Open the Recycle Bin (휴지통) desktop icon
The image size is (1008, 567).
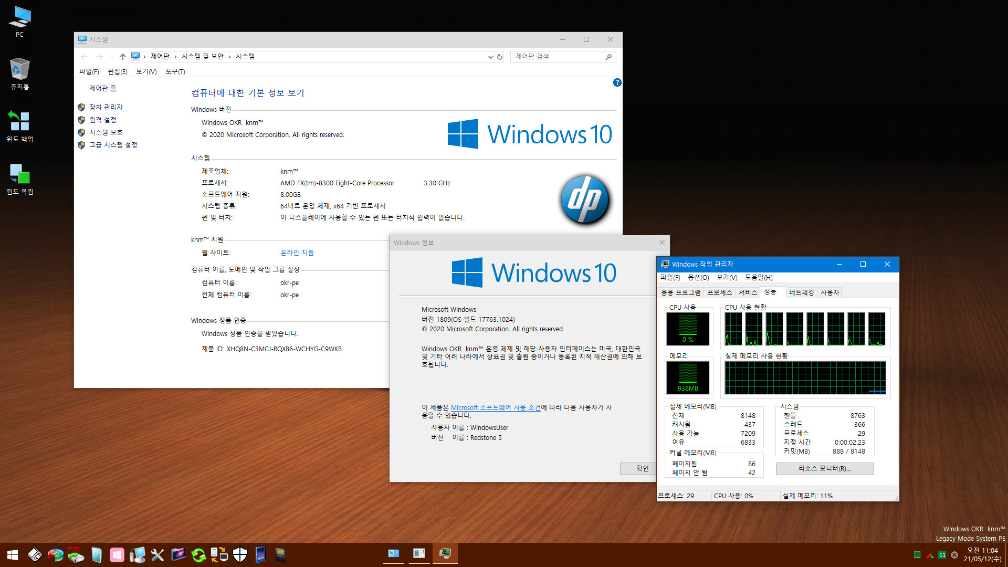(x=19, y=73)
